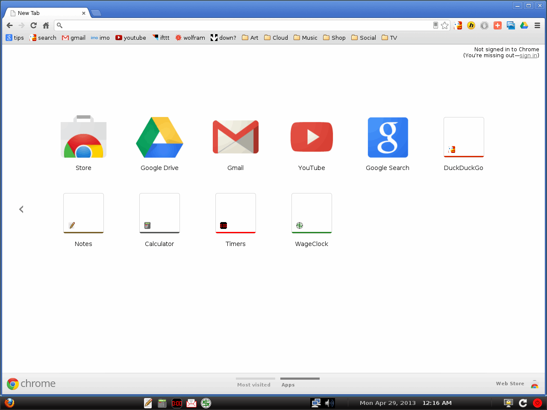Image resolution: width=547 pixels, height=410 pixels.
Task: Open a new tab button
Action: [x=96, y=13]
